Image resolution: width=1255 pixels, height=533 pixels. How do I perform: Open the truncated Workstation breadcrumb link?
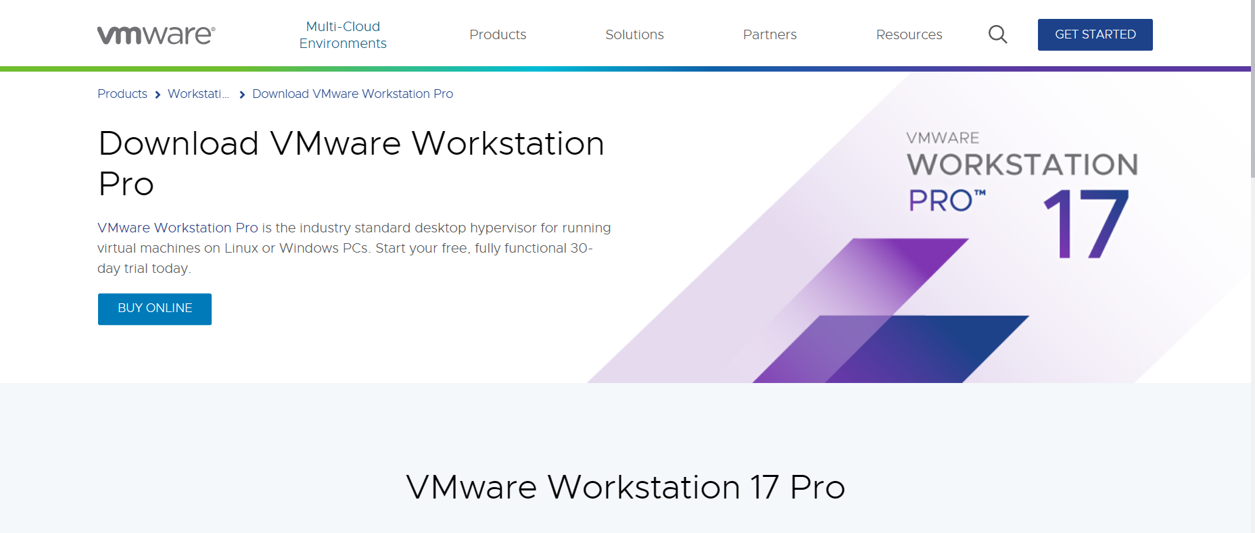pos(198,94)
